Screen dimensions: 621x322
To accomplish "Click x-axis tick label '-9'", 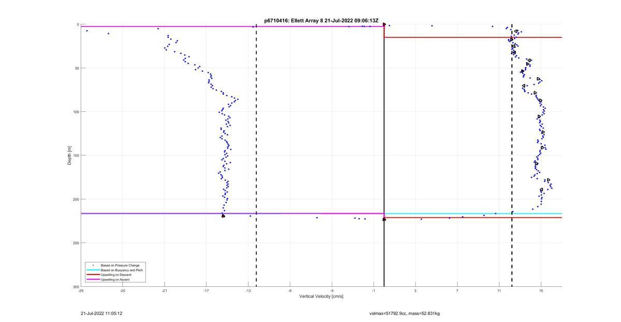I will (x=290, y=291).
